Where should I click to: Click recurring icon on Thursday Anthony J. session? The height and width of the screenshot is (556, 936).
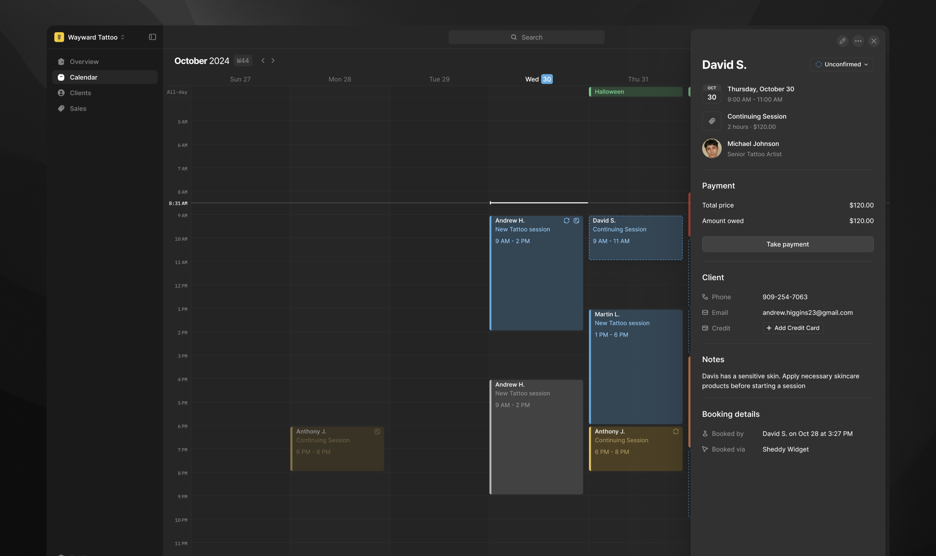click(676, 432)
